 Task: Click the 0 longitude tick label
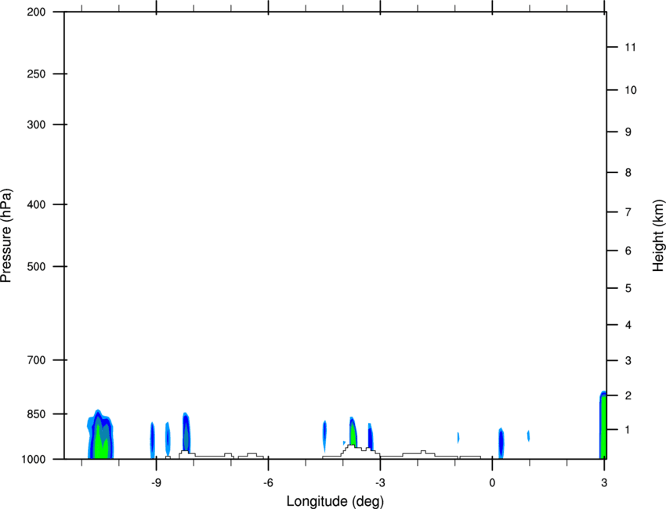(x=492, y=482)
